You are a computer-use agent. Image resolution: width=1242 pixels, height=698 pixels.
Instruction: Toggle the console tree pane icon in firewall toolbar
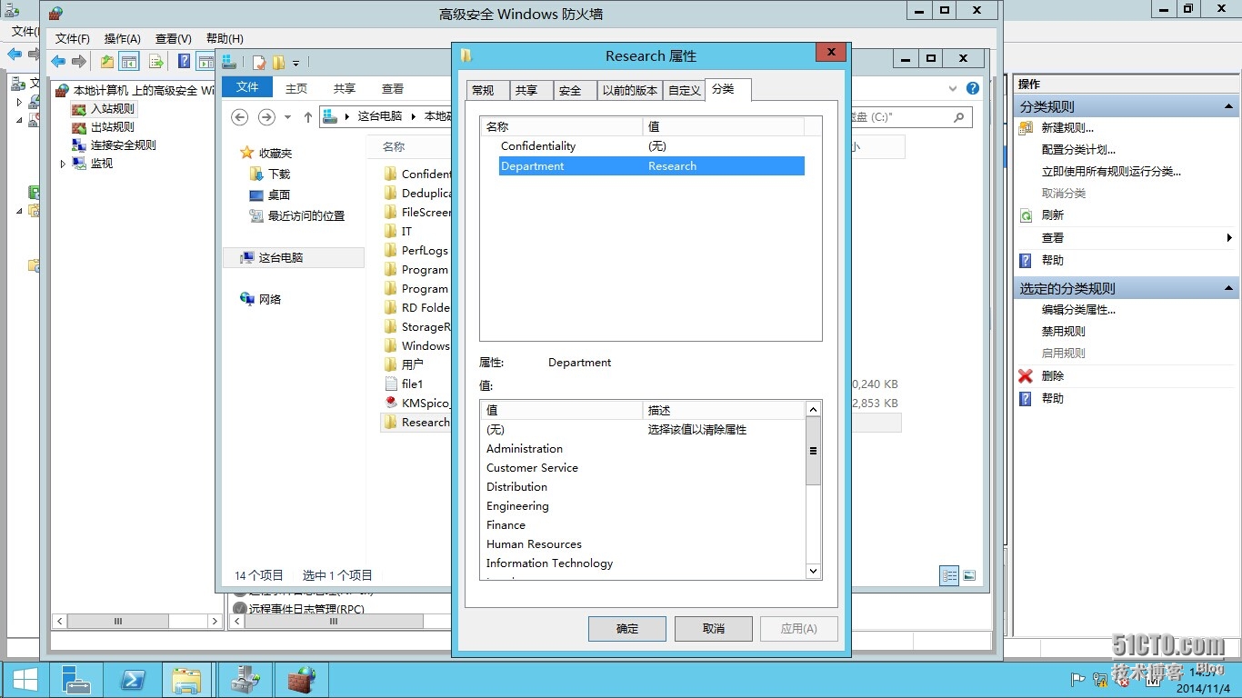pos(129,62)
